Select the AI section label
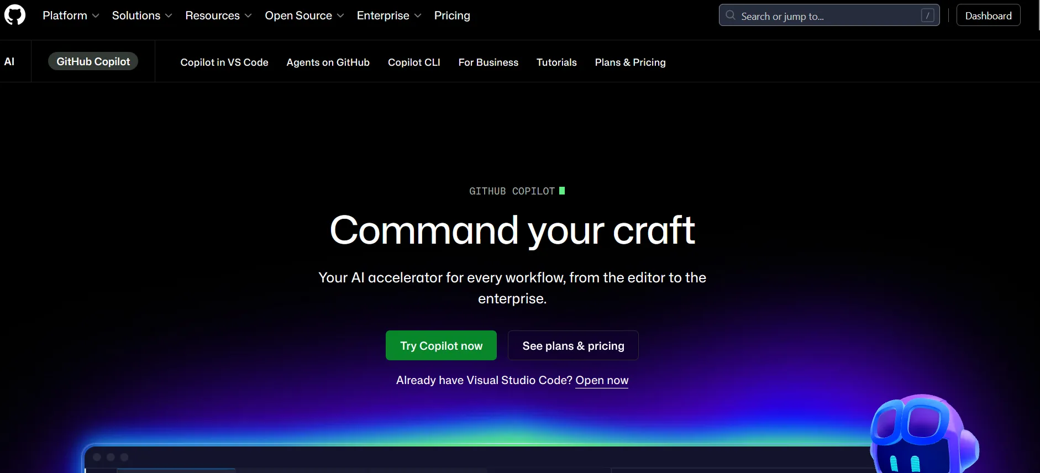The image size is (1040, 473). click(9, 61)
